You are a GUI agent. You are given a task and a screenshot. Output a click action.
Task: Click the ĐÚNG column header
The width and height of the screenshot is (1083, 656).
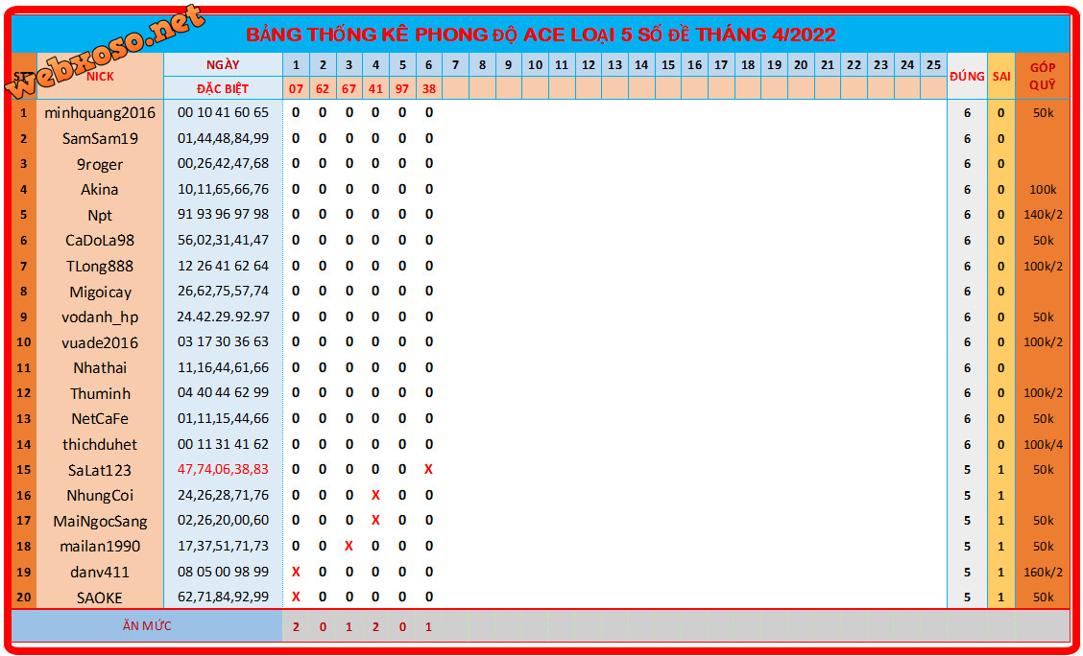point(967,77)
